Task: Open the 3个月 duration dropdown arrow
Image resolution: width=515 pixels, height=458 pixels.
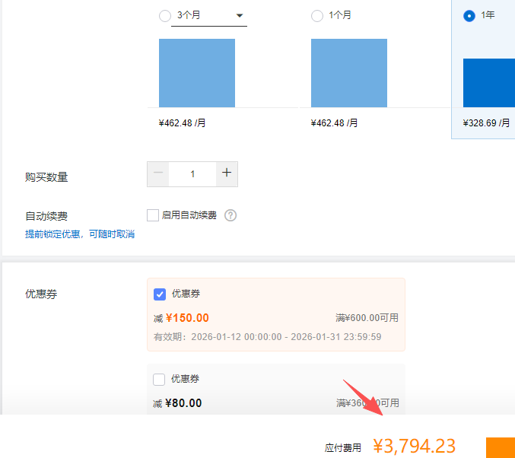Action: (239, 15)
